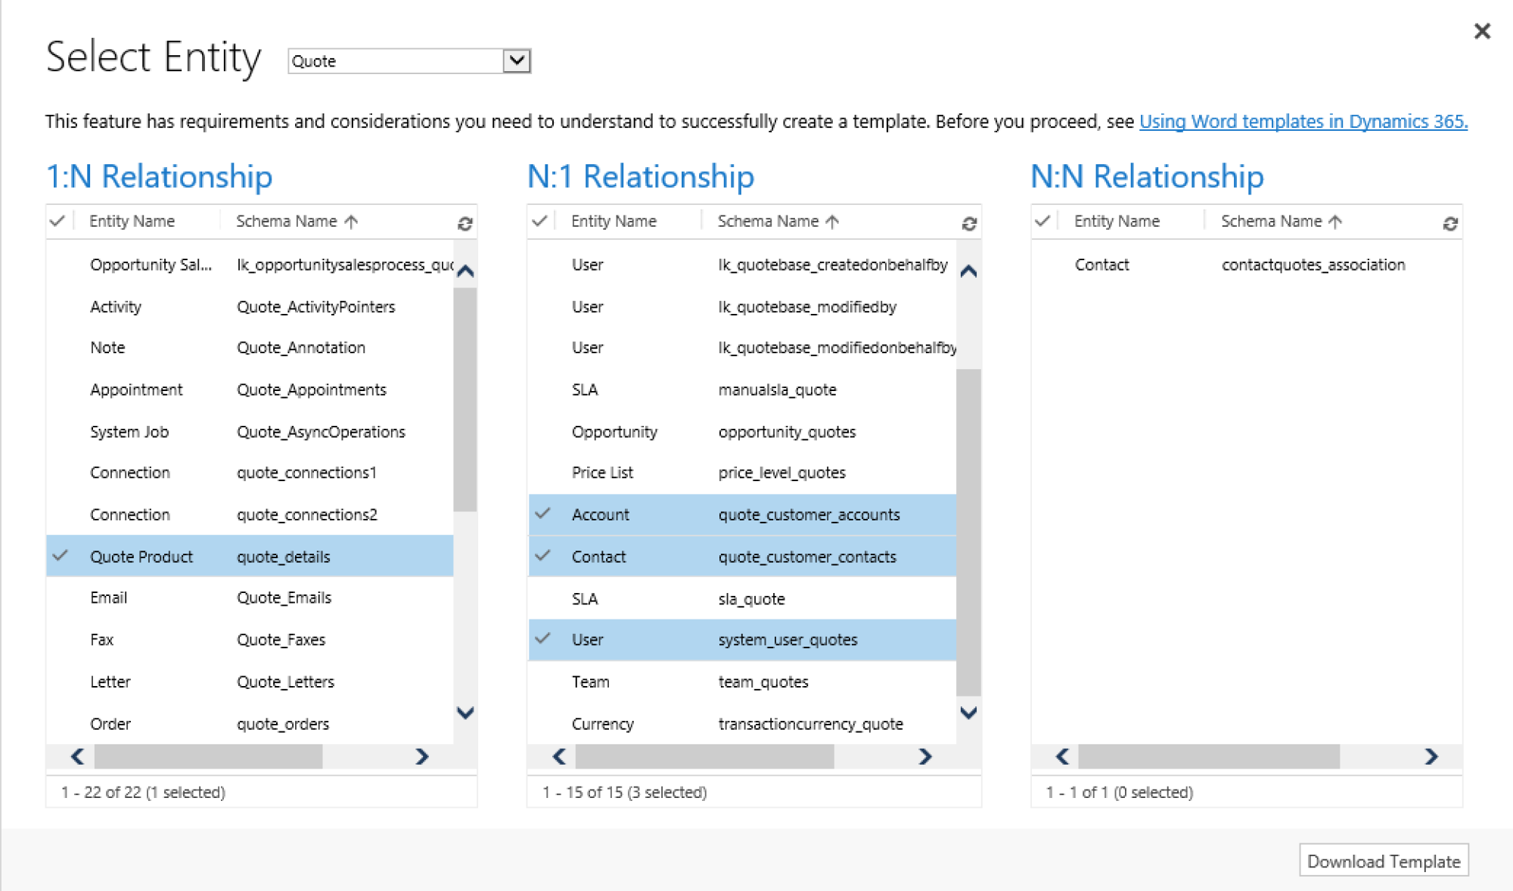Select the Appointment Quote_Appointments row

tap(250, 390)
